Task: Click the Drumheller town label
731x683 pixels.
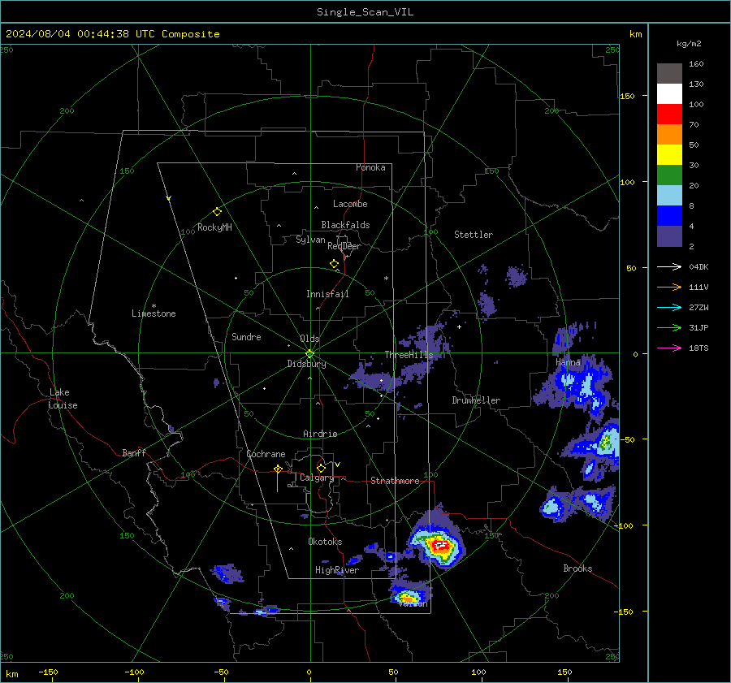Action: click(476, 400)
